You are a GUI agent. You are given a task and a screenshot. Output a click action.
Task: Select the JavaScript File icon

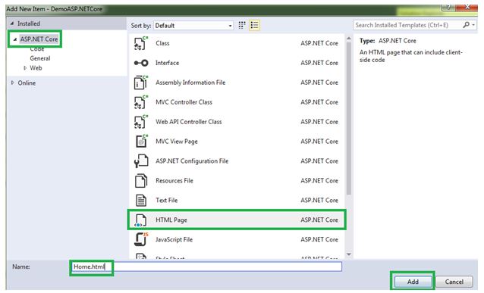(x=141, y=239)
